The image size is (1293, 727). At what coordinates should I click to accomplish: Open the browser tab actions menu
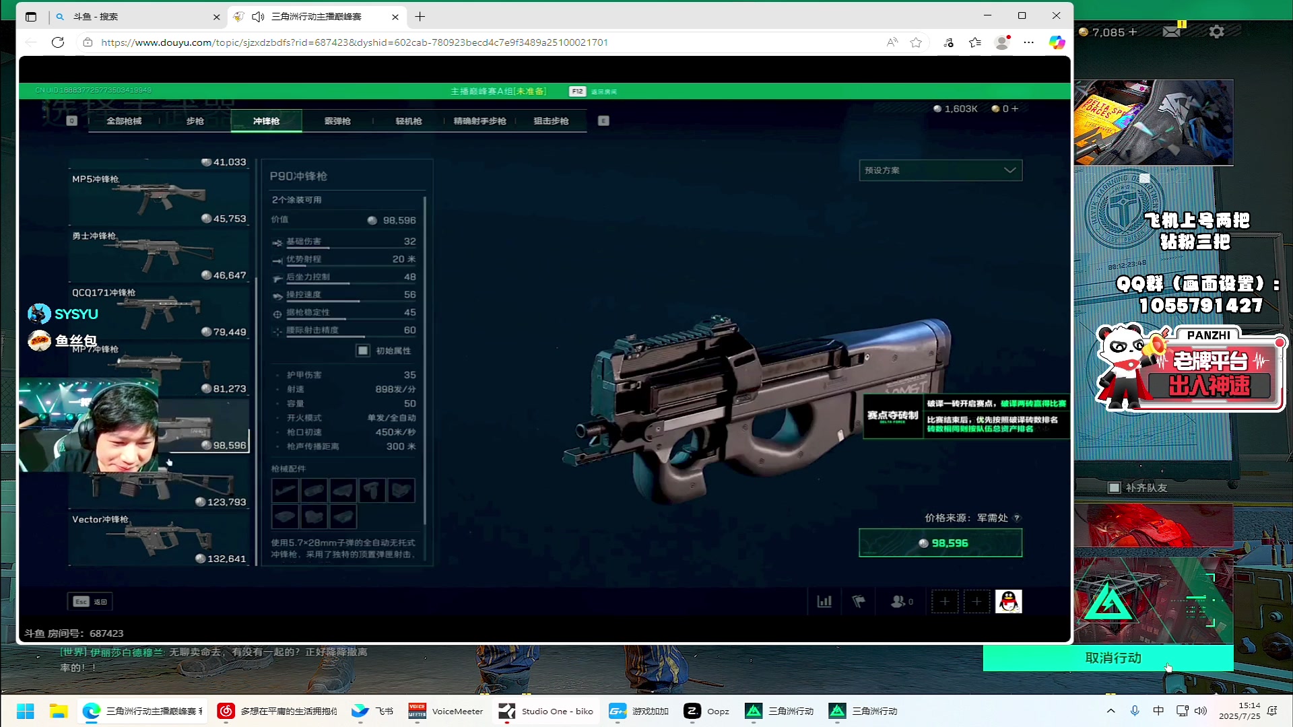coord(31,17)
